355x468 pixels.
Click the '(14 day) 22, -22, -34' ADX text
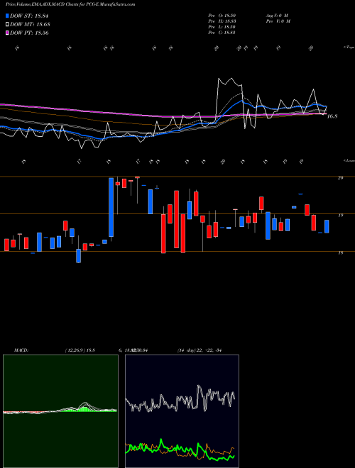(200, 350)
